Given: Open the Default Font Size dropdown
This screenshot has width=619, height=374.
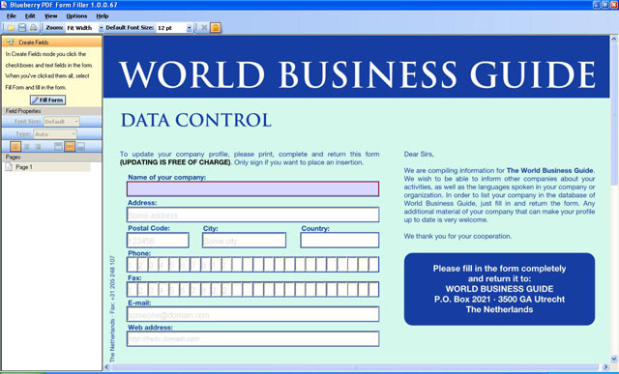Looking at the screenshot, I should pyautogui.click(x=190, y=28).
